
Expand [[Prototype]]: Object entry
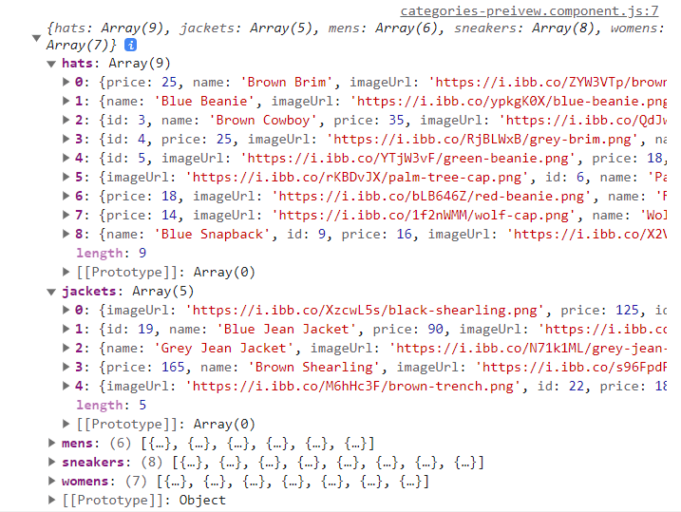click(x=51, y=500)
